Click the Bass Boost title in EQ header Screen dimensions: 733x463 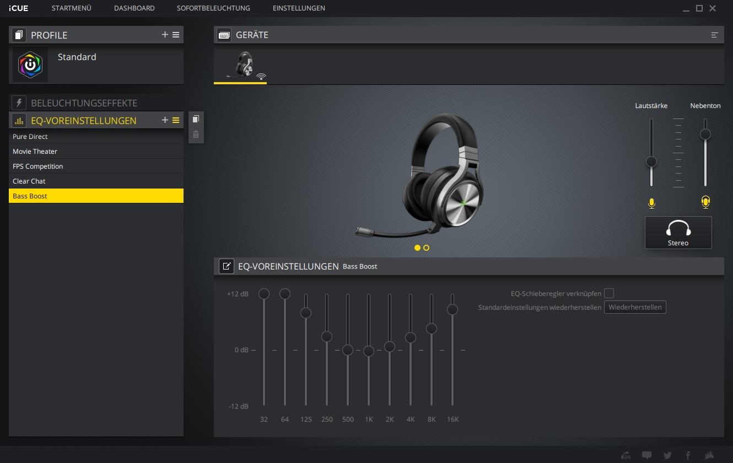[x=360, y=266]
